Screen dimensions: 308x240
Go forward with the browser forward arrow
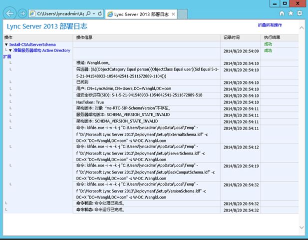(22, 13)
